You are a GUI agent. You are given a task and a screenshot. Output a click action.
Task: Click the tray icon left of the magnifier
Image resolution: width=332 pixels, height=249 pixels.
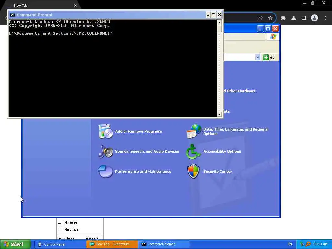click(x=302, y=244)
